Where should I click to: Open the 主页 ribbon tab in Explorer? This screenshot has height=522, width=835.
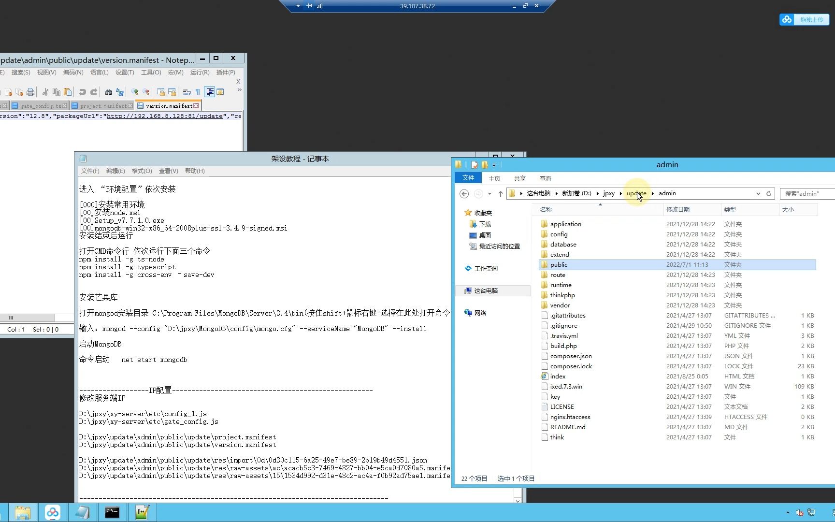click(x=494, y=178)
